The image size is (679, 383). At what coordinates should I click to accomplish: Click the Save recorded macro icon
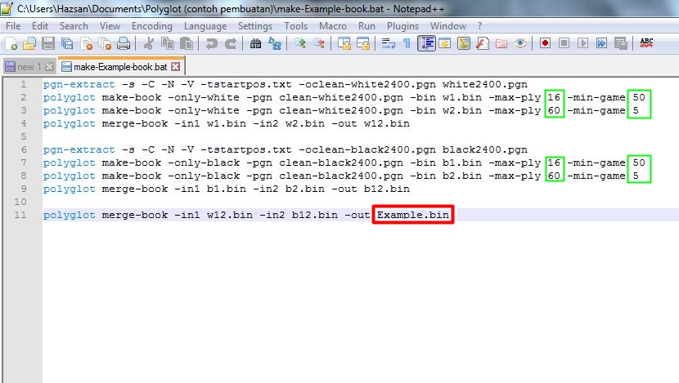(x=621, y=43)
